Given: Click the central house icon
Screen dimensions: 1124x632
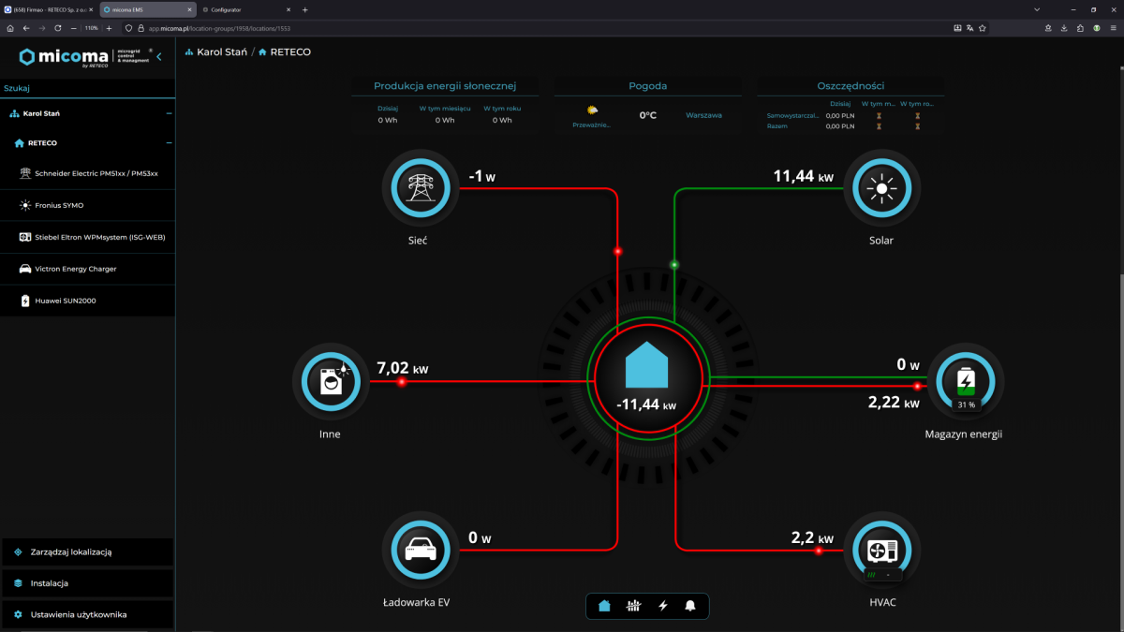Looking at the screenshot, I should pos(646,365).
